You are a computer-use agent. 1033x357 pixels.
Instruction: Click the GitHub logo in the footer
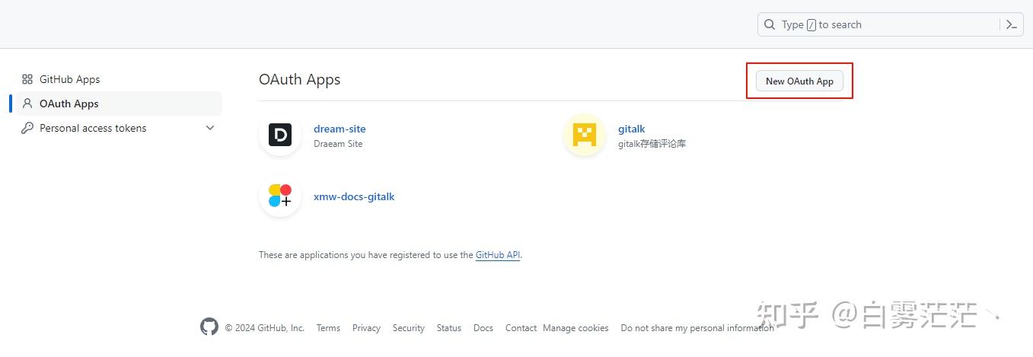point(209,327)
